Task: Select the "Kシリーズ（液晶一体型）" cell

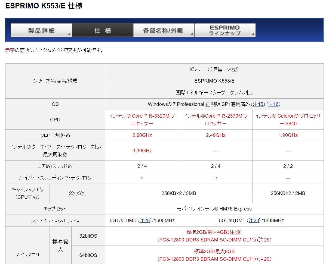Action: [x=214, y=69]
